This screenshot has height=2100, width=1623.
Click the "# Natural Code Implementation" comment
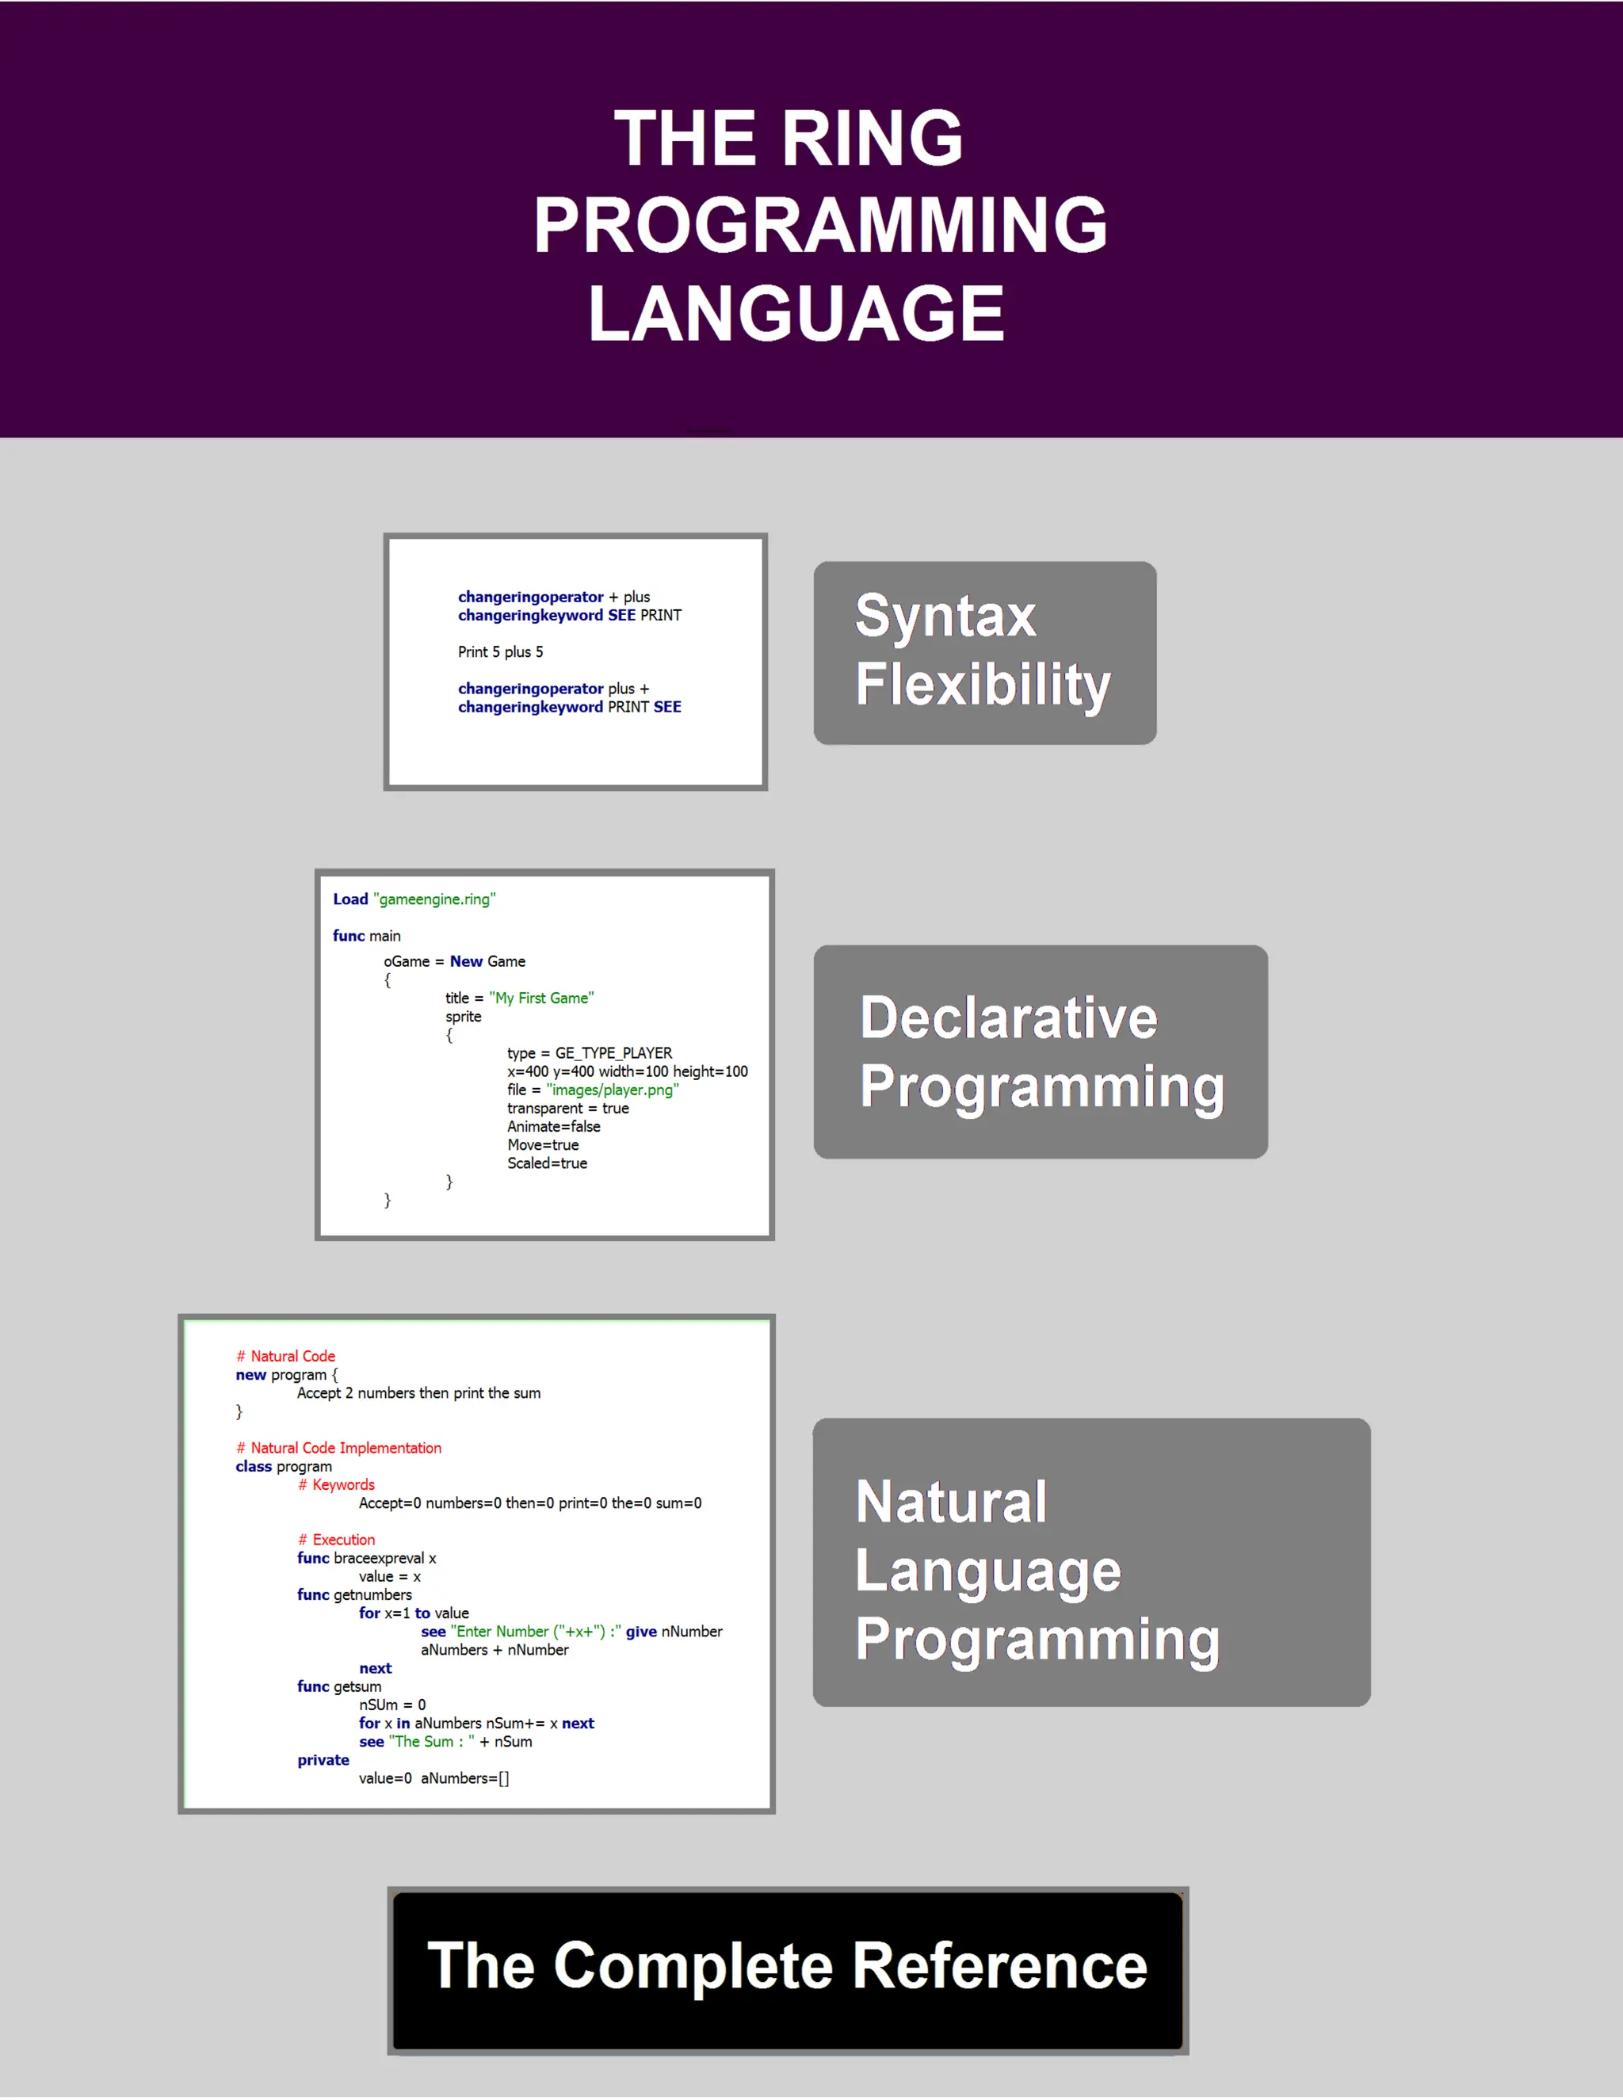pyautogui.click(x=338, y=1448)
